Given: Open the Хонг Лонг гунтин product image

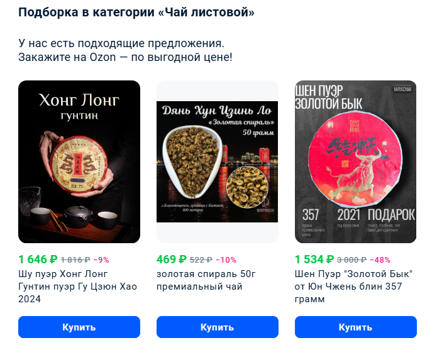Looking at the screenshot, I should tap(79, 161).
